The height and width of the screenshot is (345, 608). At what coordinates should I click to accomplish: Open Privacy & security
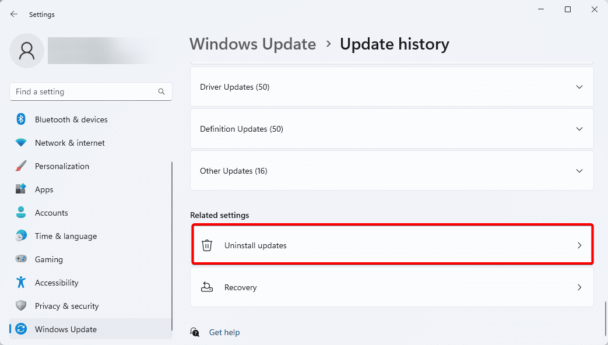(91, 305)
